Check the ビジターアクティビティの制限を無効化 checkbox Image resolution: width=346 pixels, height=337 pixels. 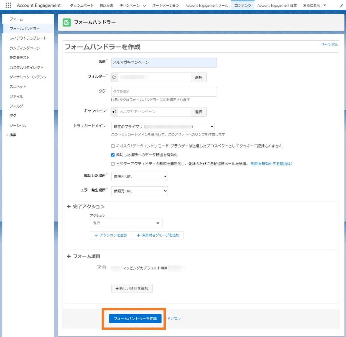[113, 164]
